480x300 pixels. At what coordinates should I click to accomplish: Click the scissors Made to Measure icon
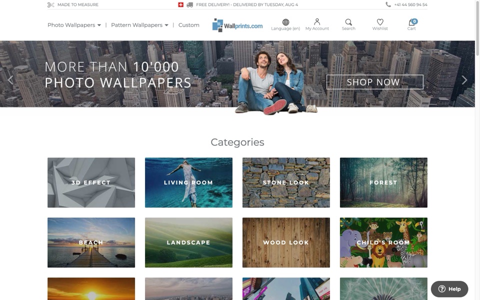tap(51, 4)
